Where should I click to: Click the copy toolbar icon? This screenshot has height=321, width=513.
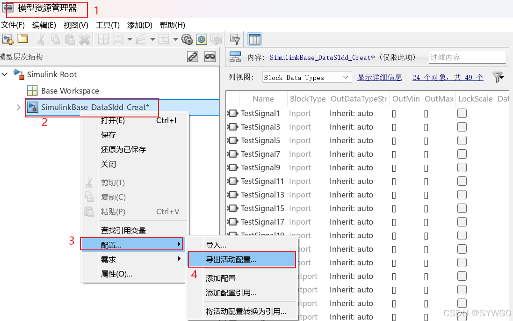(x=55, y=39)
